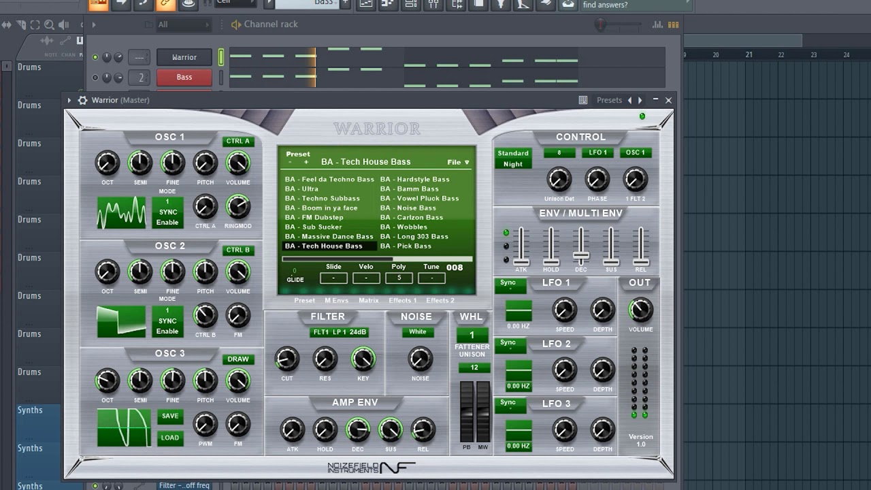Viewport: 871px width, 490px height.
Task: Click OSC 1 OCT knob
Action: click(x=108, y=163)
